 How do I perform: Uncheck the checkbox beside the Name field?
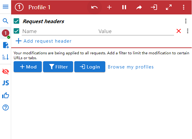coord(17,31)
